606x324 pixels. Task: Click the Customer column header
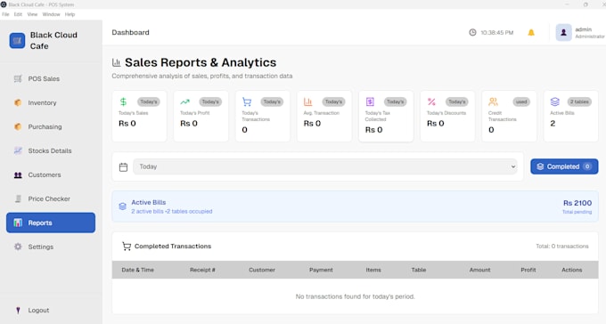click(262, 270)
